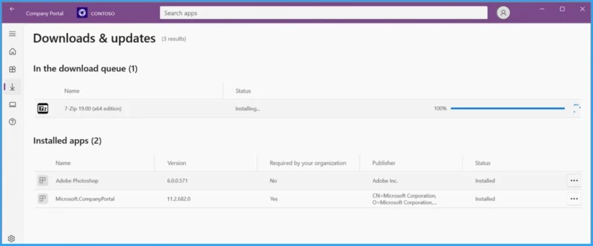Click the 100% progress label
The width and height of the screenshot is (593, 246).
[440, 109]
